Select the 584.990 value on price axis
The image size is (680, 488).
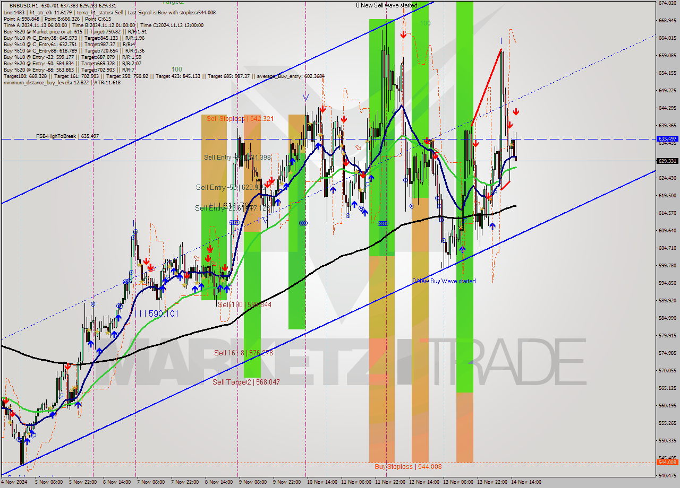tap(667, 318)
